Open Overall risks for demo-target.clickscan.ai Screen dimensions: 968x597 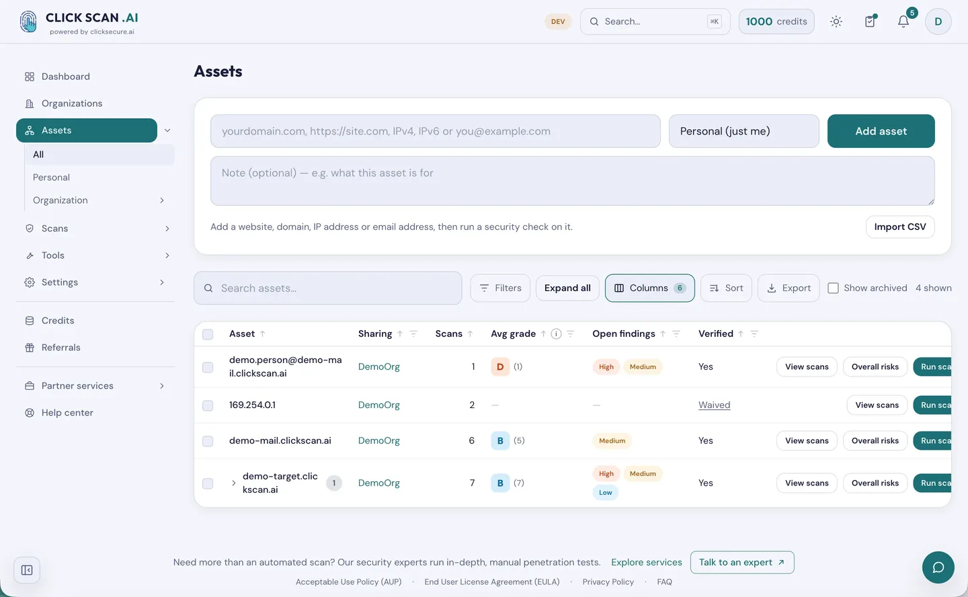(875, 483)
